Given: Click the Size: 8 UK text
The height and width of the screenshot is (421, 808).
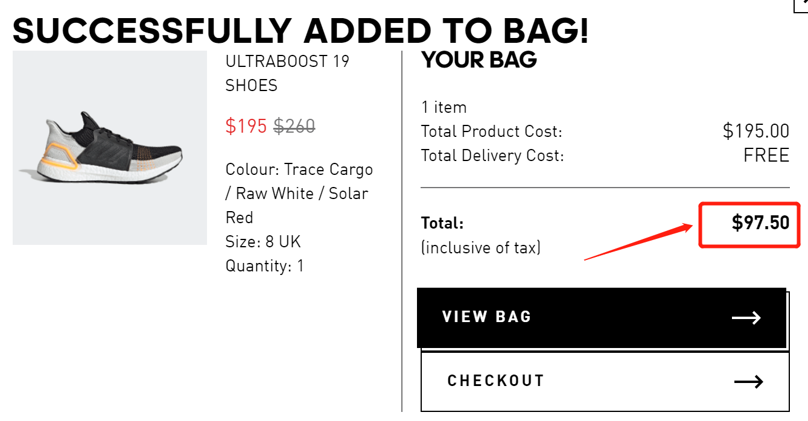Looking at the screenshot, I should pos(263,242).
